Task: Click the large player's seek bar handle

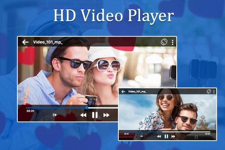Action: [x=87, y=108]
